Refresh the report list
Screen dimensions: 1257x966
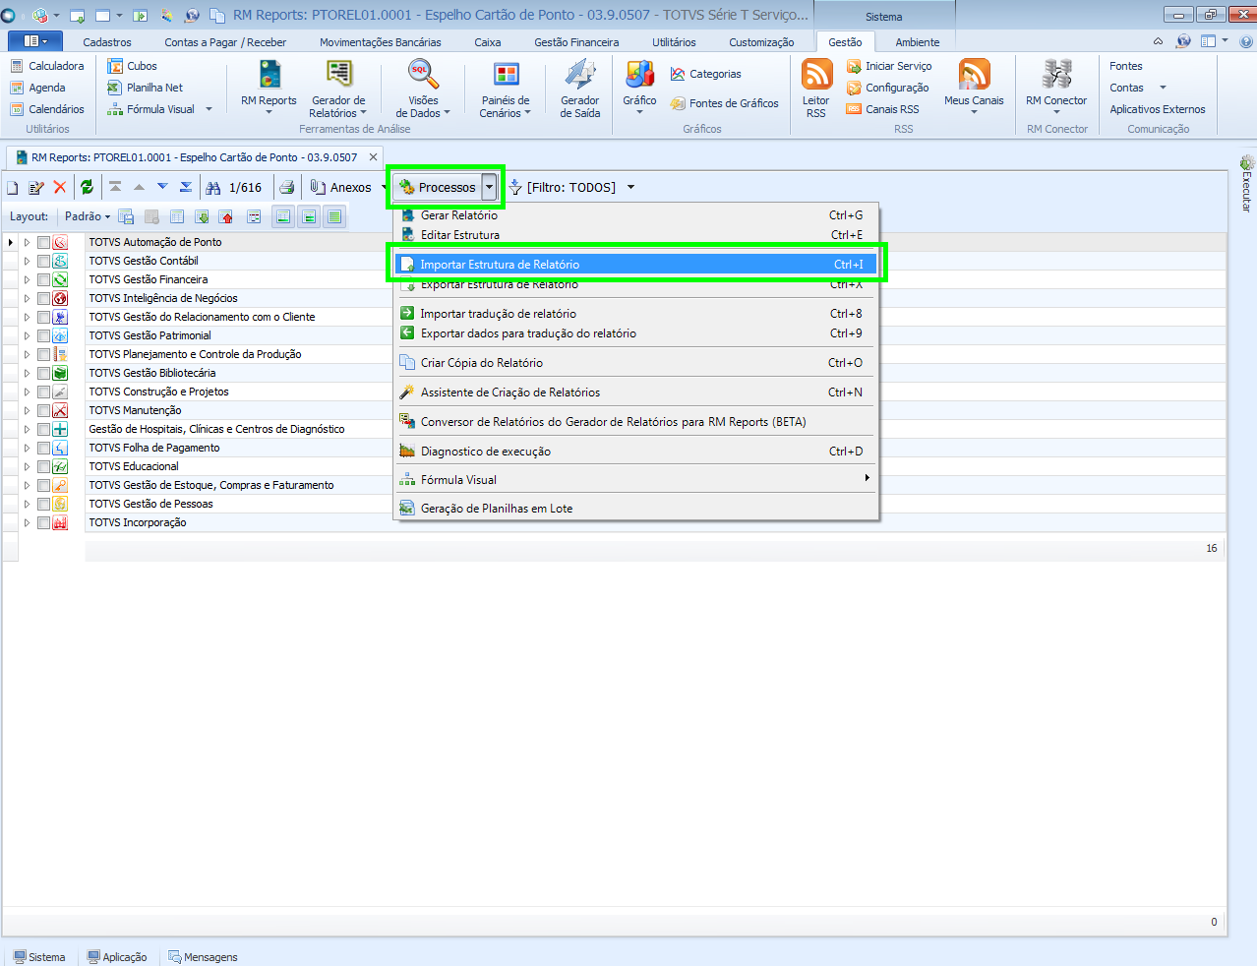tap(88, 187)
